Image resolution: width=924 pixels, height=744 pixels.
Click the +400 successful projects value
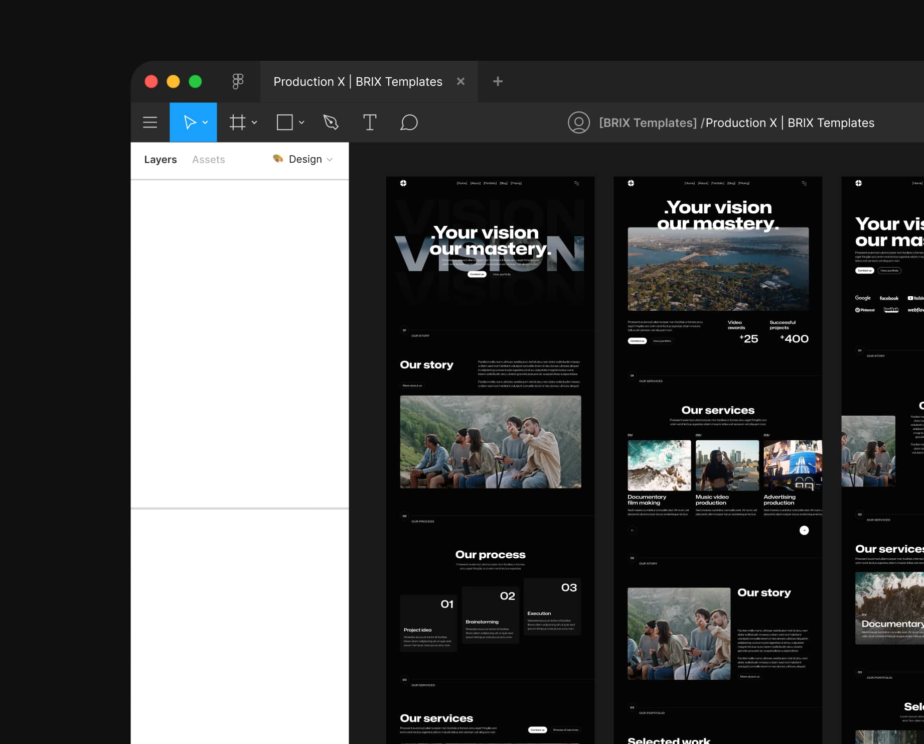tap(795, 339)
